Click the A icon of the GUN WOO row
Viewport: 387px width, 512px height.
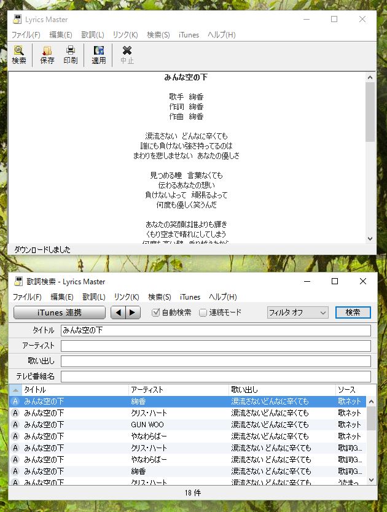[x=15, y=424]
